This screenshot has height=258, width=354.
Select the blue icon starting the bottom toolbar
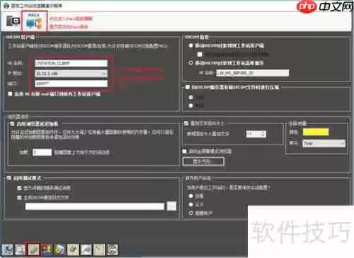tap(7, 249)
